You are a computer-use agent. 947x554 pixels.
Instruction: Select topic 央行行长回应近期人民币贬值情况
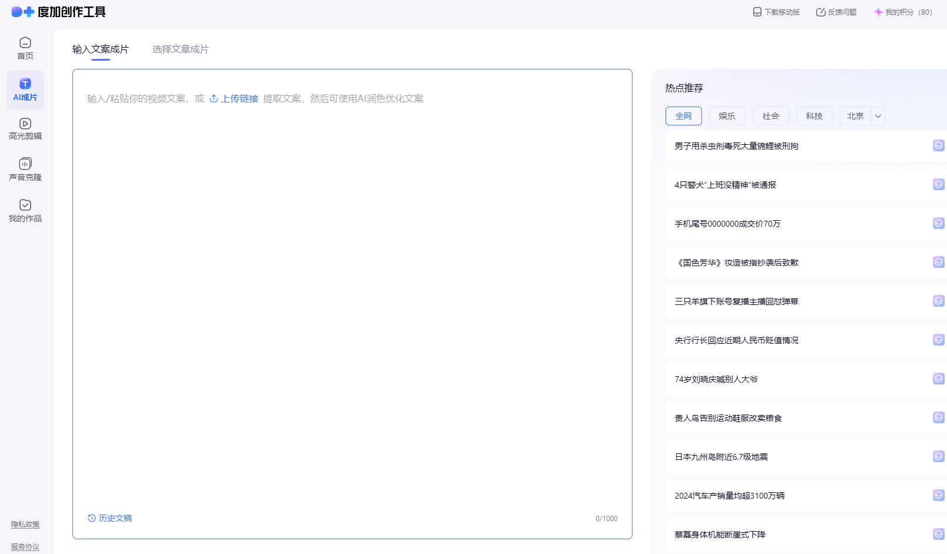click(737, 340)
